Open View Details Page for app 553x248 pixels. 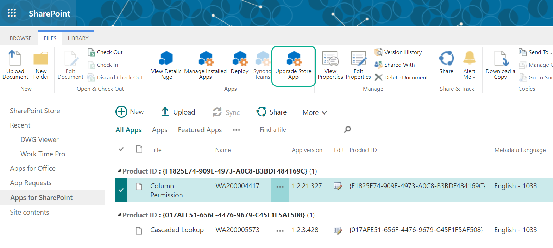(166, 65)
